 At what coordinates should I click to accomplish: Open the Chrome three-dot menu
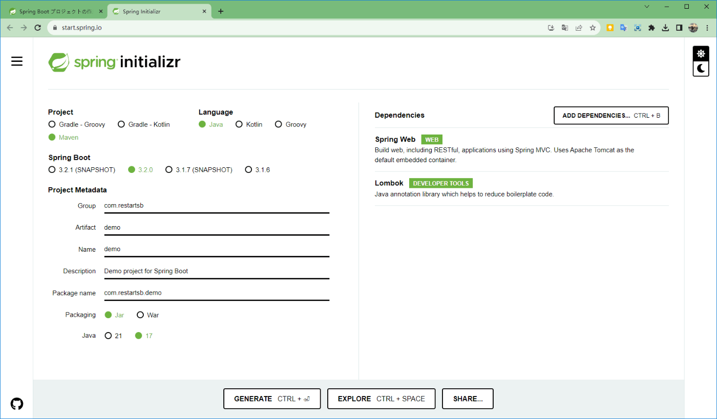[x=707, y=28]
